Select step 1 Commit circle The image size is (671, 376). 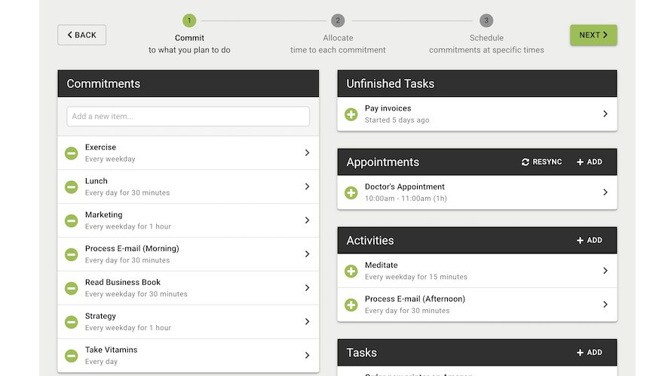[x=189, y=21]
